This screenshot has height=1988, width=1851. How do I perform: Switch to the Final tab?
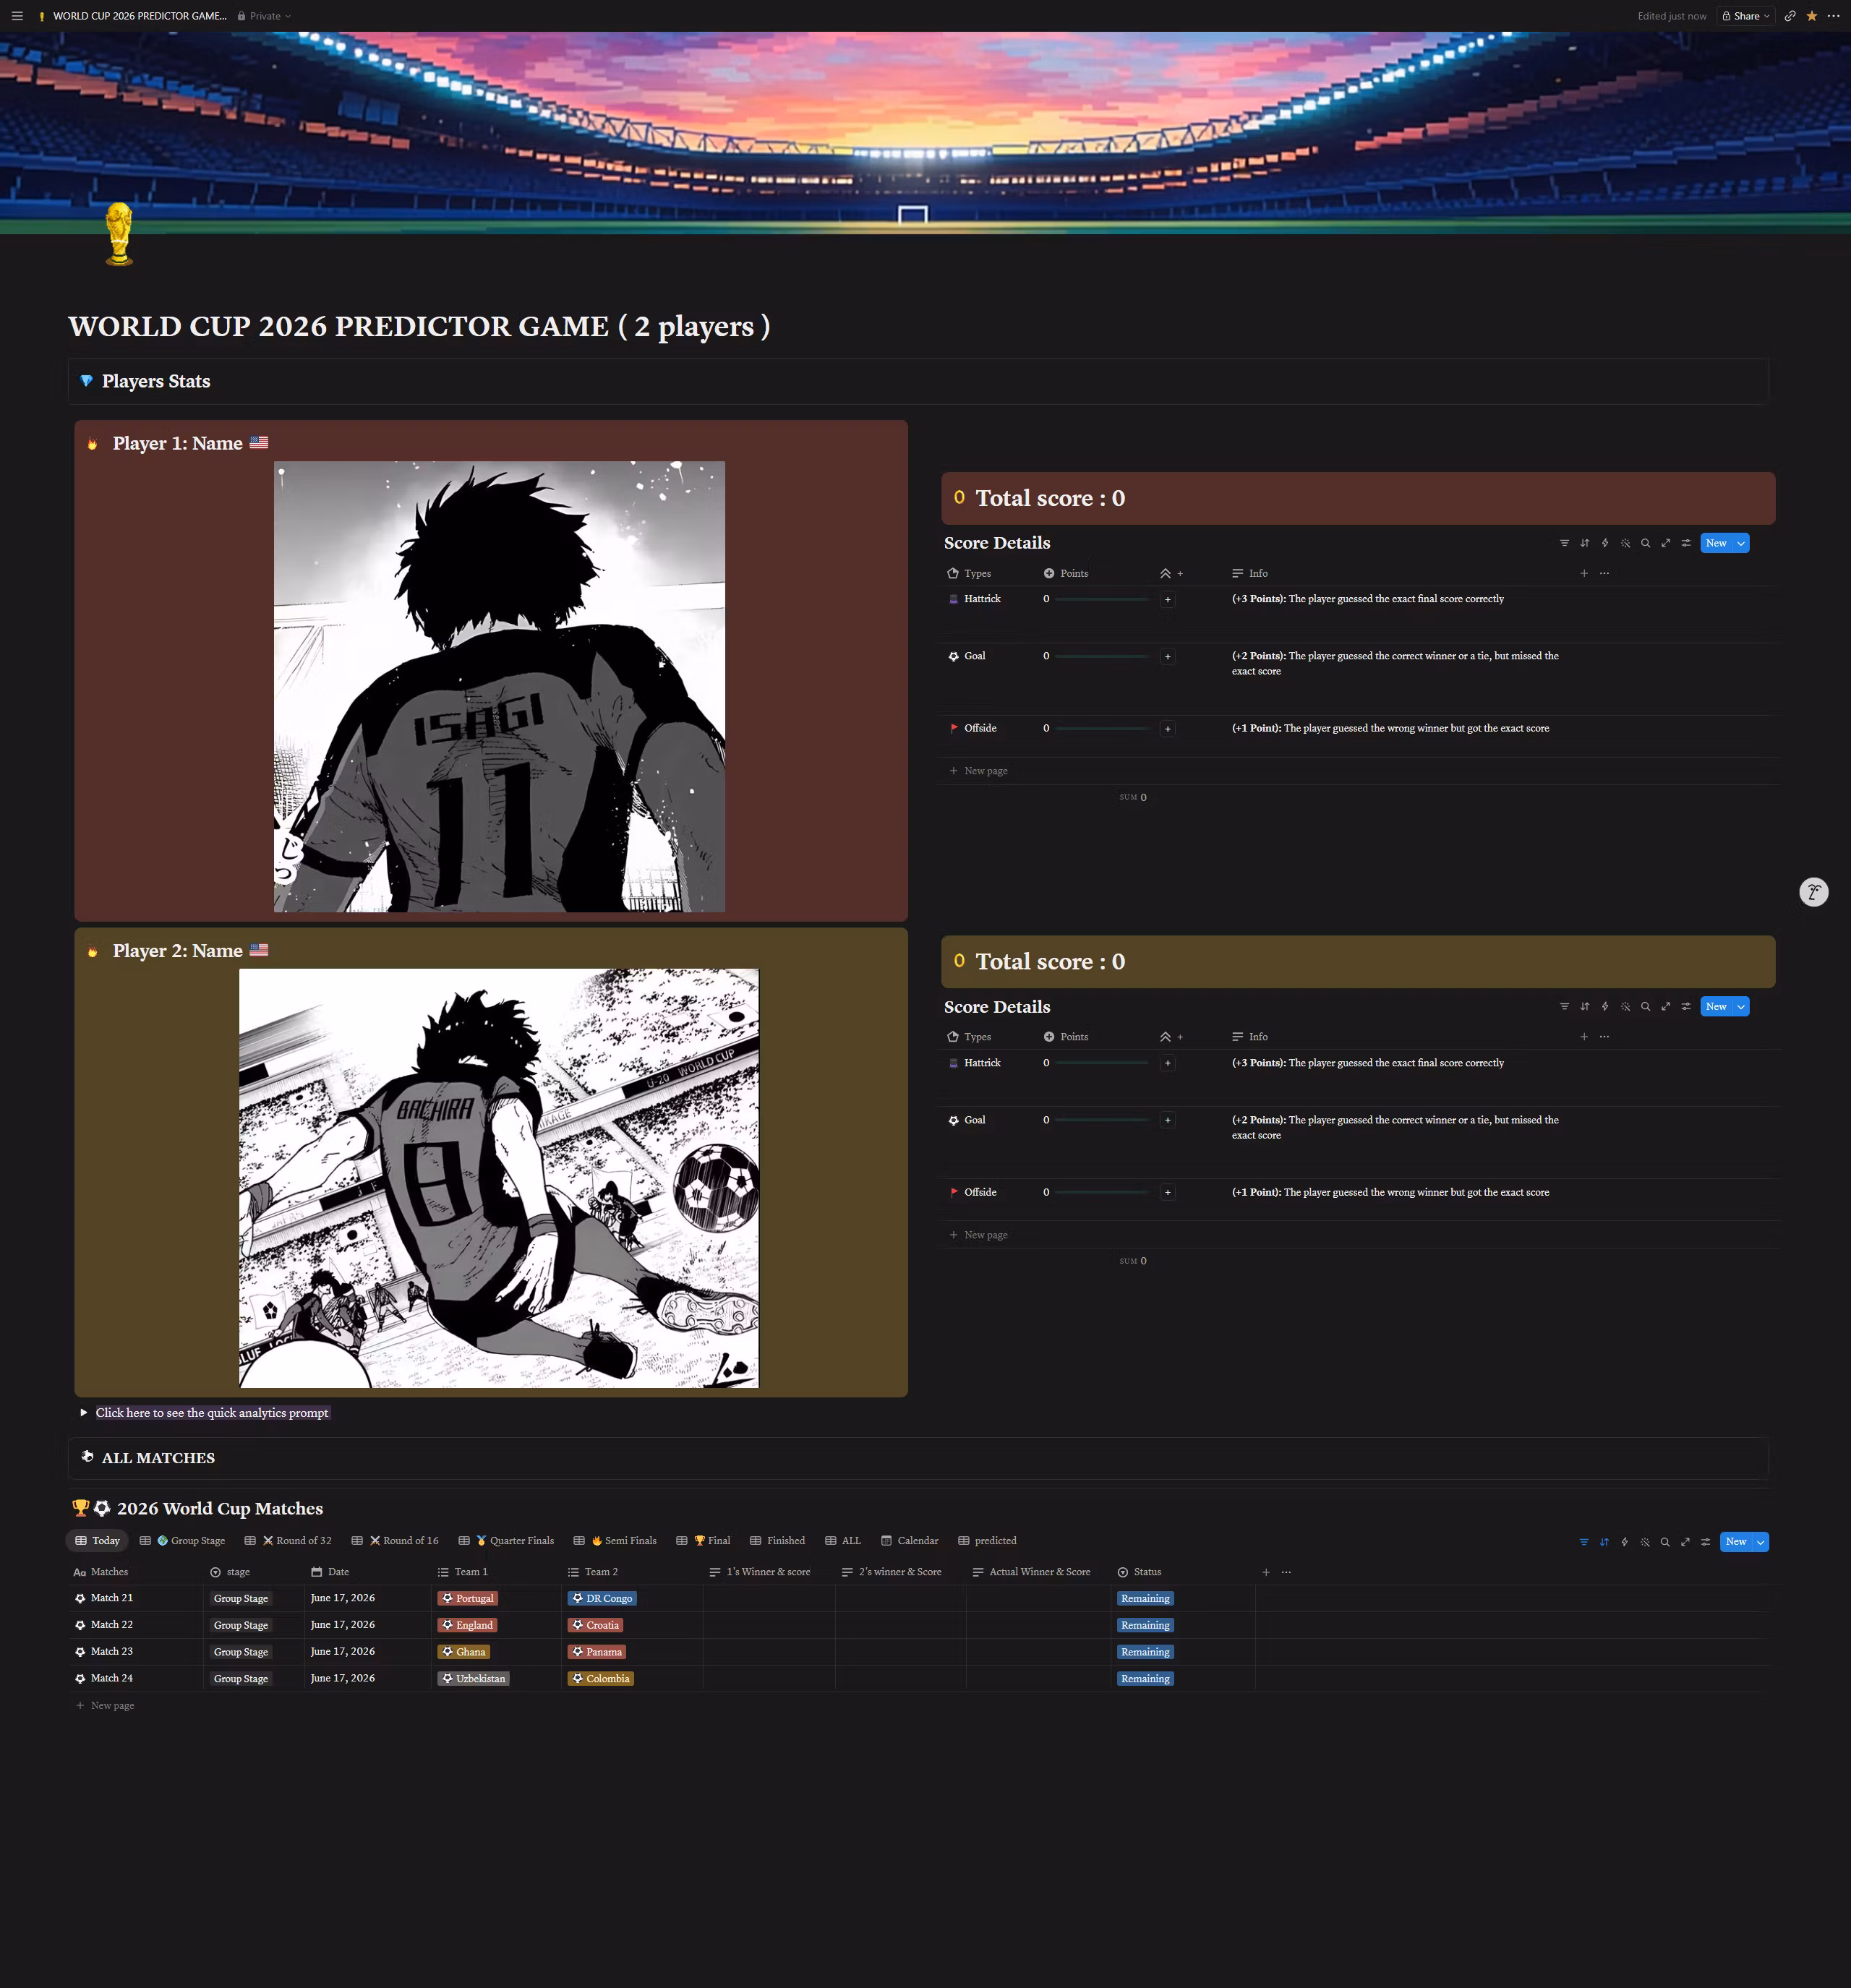pos(703,1541)
